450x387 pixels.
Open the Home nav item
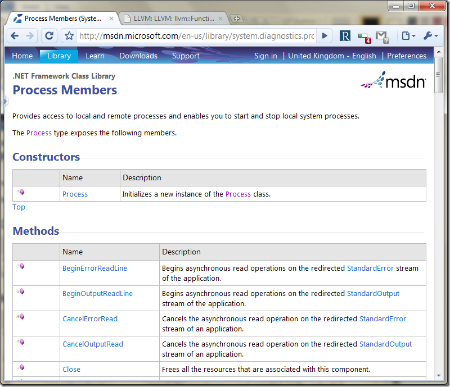pyautogui.click(x=22, y=56)
